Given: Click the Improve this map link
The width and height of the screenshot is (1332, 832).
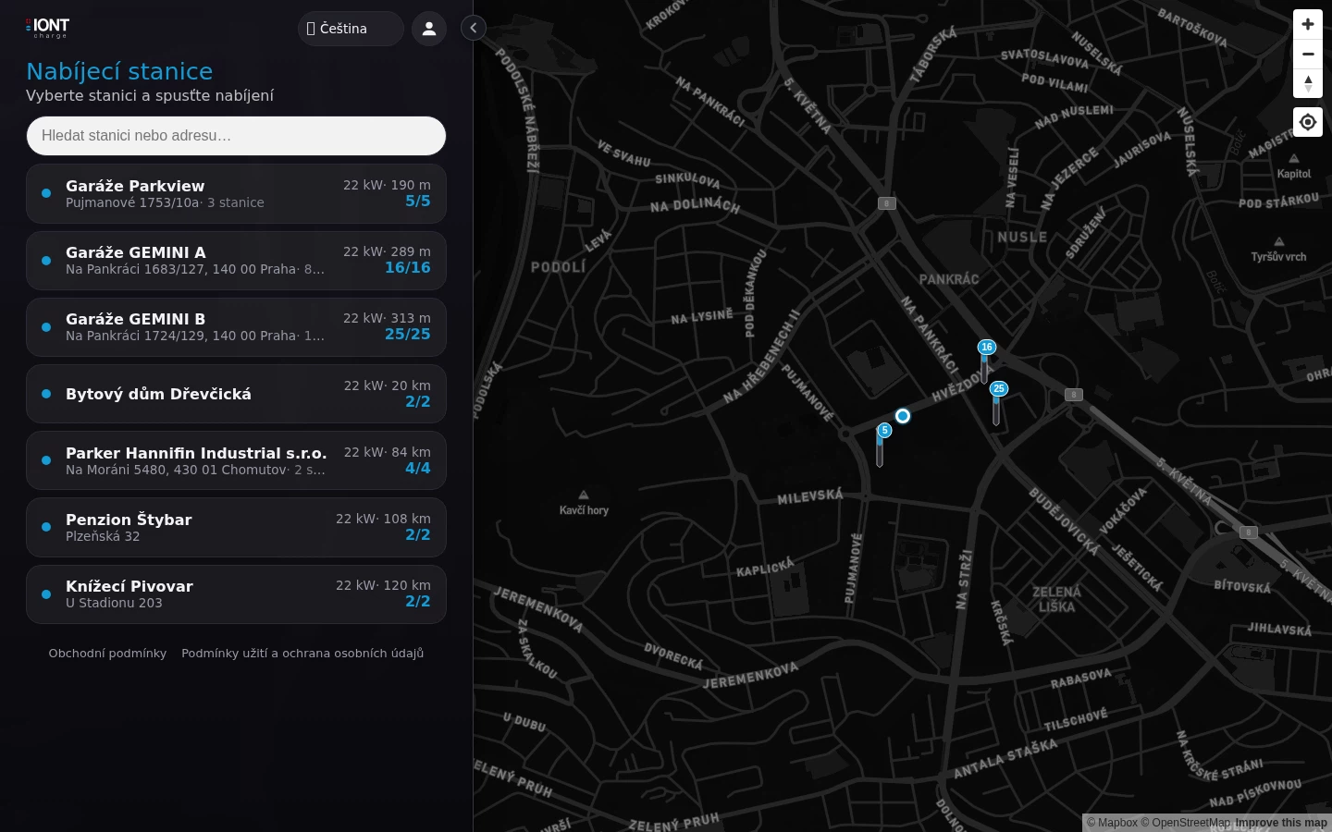Looking at the screenshot, I should pos(1281,823).
